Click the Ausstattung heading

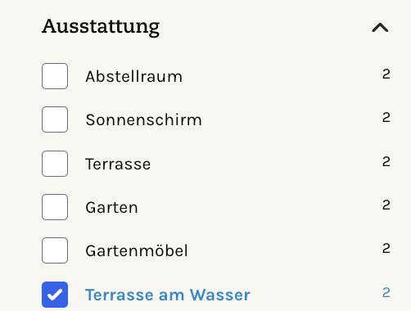point(101,27)
